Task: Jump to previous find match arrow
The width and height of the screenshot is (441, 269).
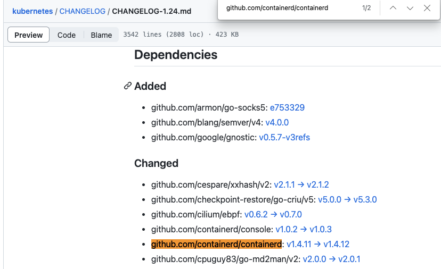Action: (393, 8)
